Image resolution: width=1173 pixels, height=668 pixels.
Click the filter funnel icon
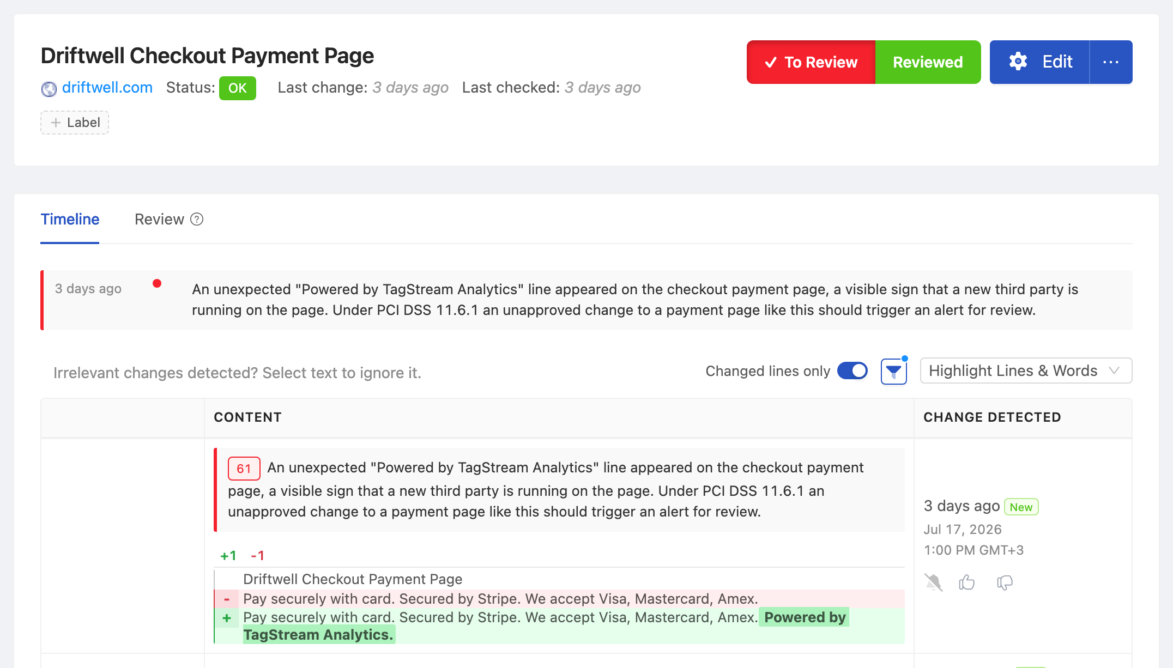pos(893,372)
